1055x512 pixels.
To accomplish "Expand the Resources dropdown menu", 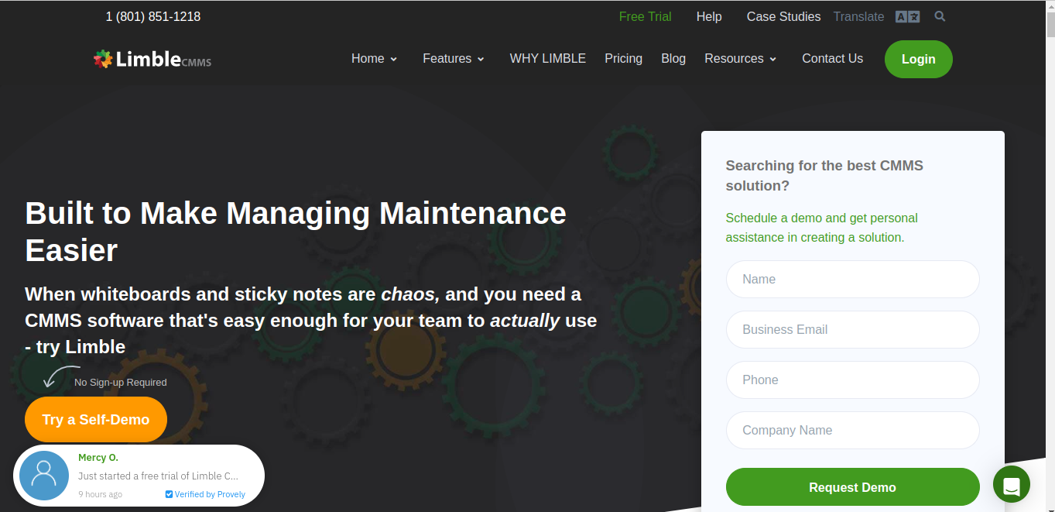I will click(741, 59).
